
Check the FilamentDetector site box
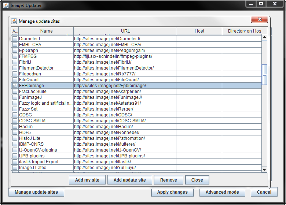(15, 68)
